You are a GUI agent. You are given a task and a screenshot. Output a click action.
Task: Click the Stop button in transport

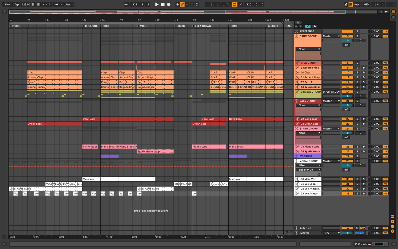(163, 4)
